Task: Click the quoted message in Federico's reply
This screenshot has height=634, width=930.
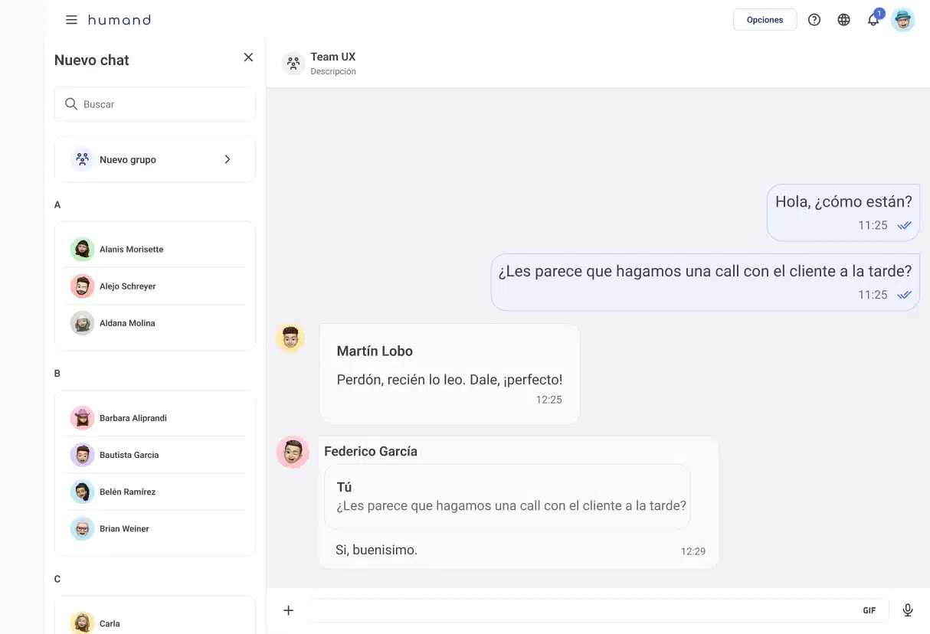Action: (x=507, y=497)
